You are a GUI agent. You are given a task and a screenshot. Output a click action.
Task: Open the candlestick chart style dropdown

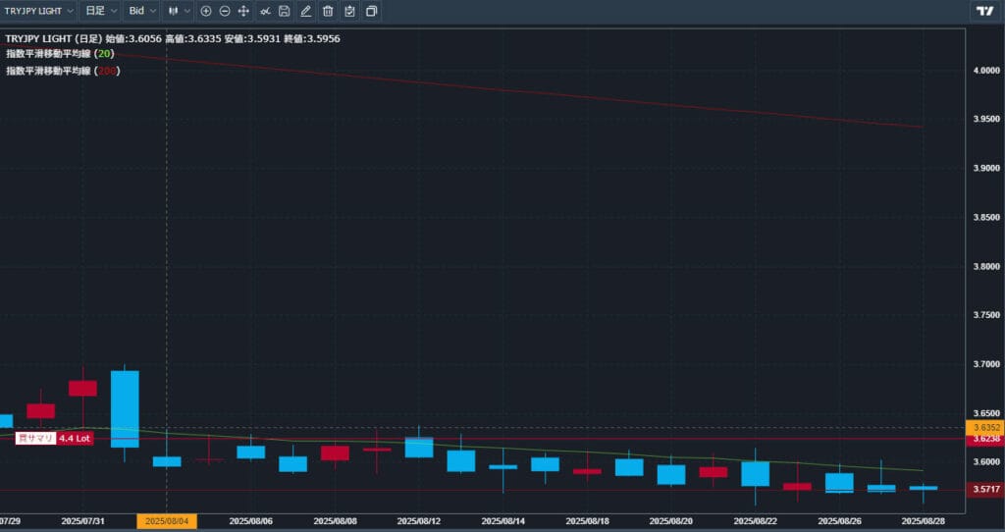[x=178, y=11]
